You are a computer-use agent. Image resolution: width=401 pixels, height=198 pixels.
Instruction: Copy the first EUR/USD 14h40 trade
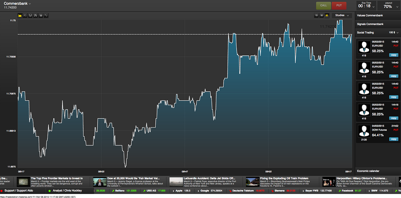point(394,55)
